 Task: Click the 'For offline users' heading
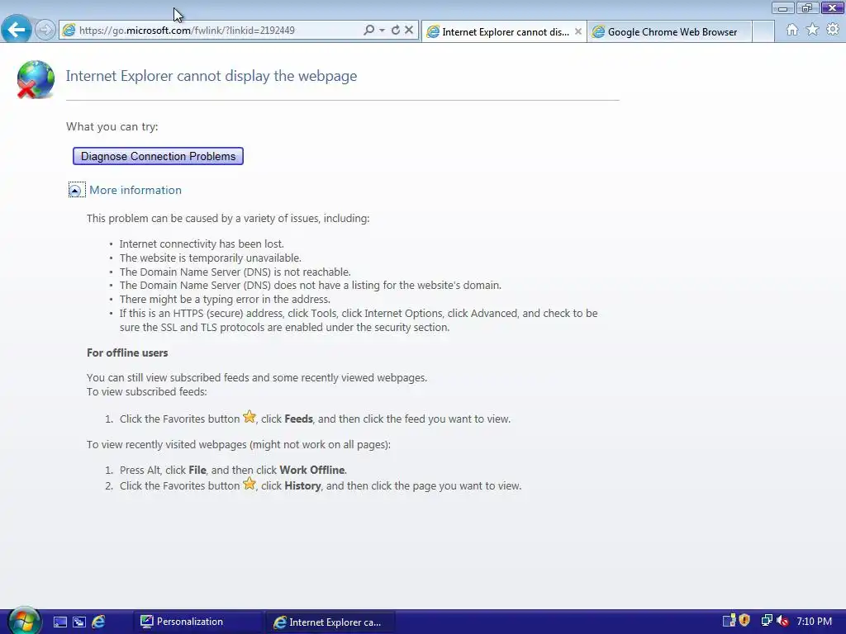pos(127,353)
